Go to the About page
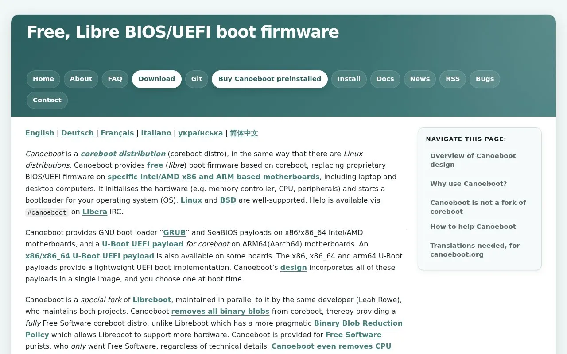This screenshot has width=567, height=354. (81, 79)
